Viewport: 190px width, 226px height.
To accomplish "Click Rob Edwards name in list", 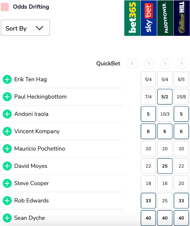I will point(31,201).
